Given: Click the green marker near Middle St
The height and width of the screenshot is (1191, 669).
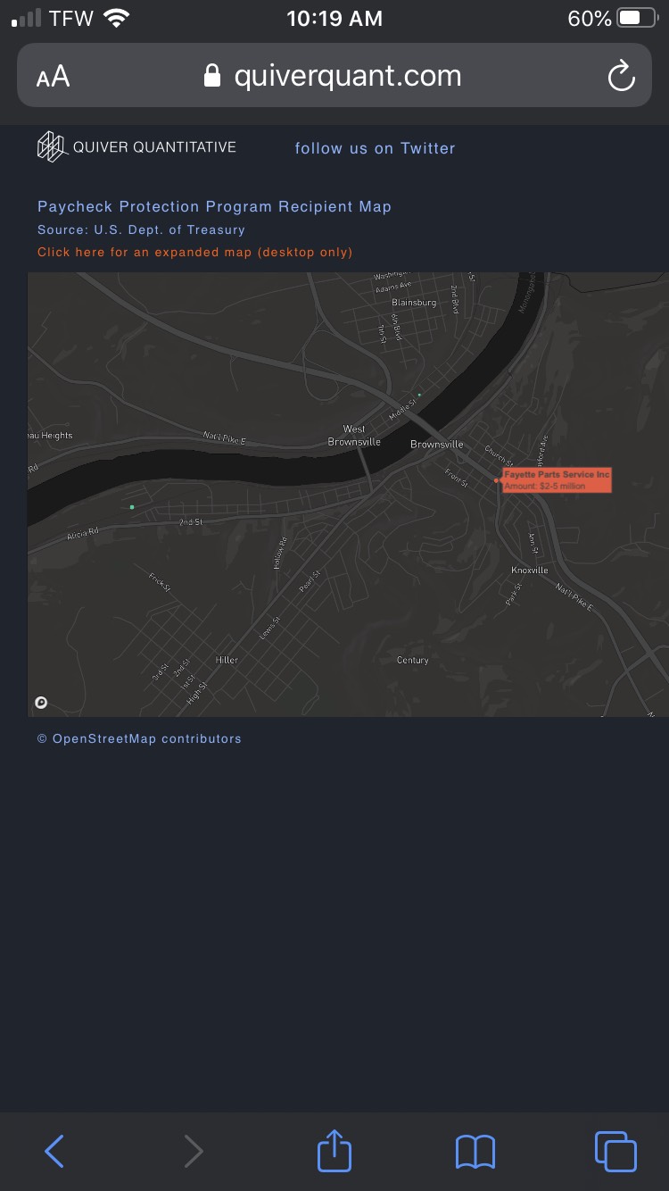Looking at the screenshot, I should coord(419,395).
